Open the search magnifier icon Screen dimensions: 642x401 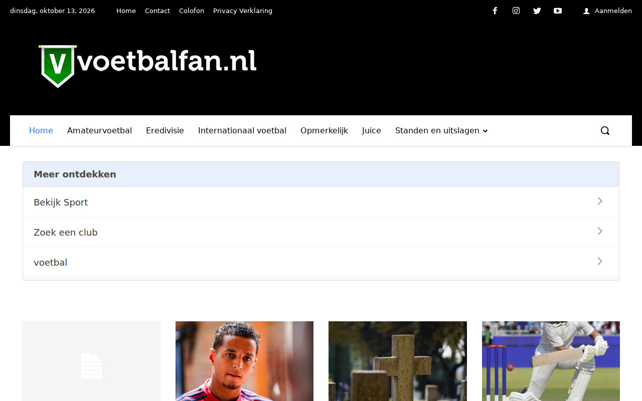(x=605, y=131)
